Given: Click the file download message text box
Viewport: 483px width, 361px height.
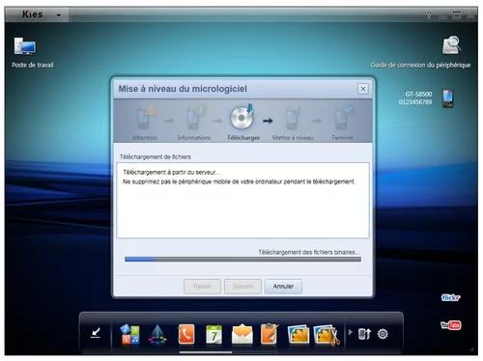Looking at the screenshot, I should pos(242,201).
